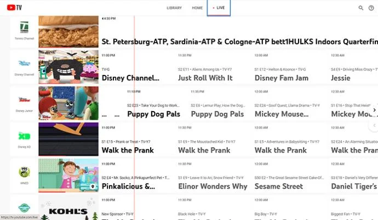
Task: Click the 4:30 PM start time
Action: (108, 19)
